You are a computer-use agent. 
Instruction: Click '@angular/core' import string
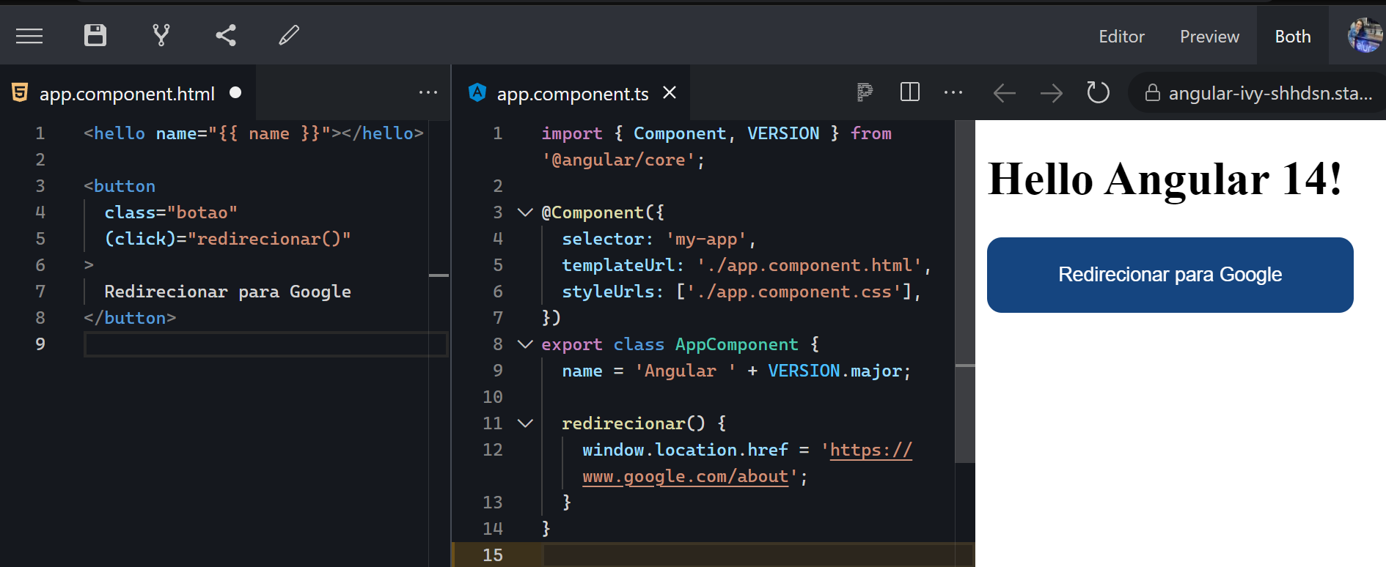coord(618,160)
